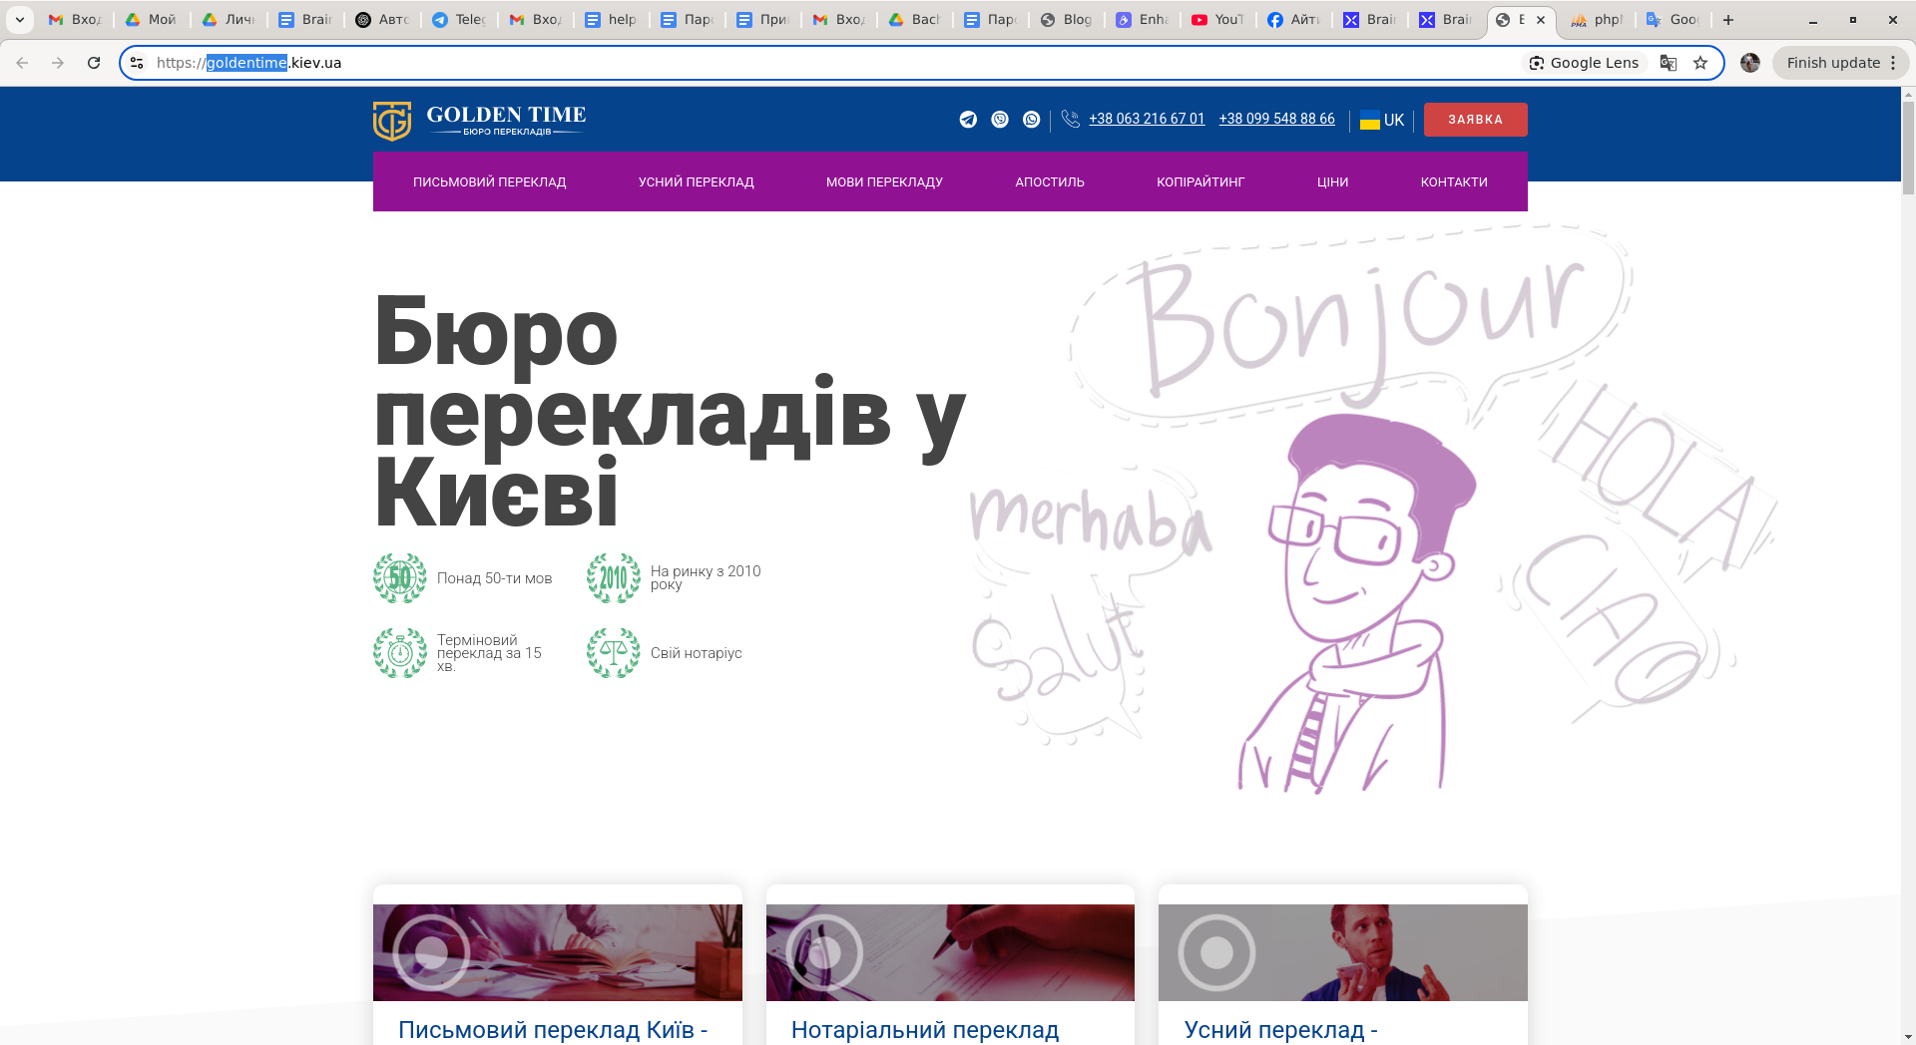Image resolution: width=1916 pixels, height=1045 pixels.
Task: Expand the tab search dropdown
Action: pos(19,19)
